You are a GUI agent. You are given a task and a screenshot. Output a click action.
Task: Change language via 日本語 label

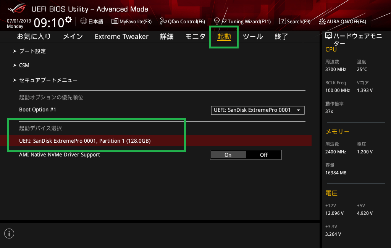pos(96,21)
